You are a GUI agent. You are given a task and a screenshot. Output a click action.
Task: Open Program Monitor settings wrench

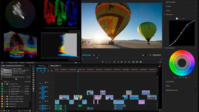[x=150, y=55]
